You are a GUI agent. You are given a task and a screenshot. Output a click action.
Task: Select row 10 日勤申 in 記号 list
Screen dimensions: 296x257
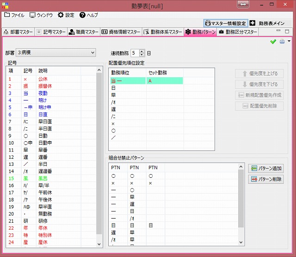51,143
